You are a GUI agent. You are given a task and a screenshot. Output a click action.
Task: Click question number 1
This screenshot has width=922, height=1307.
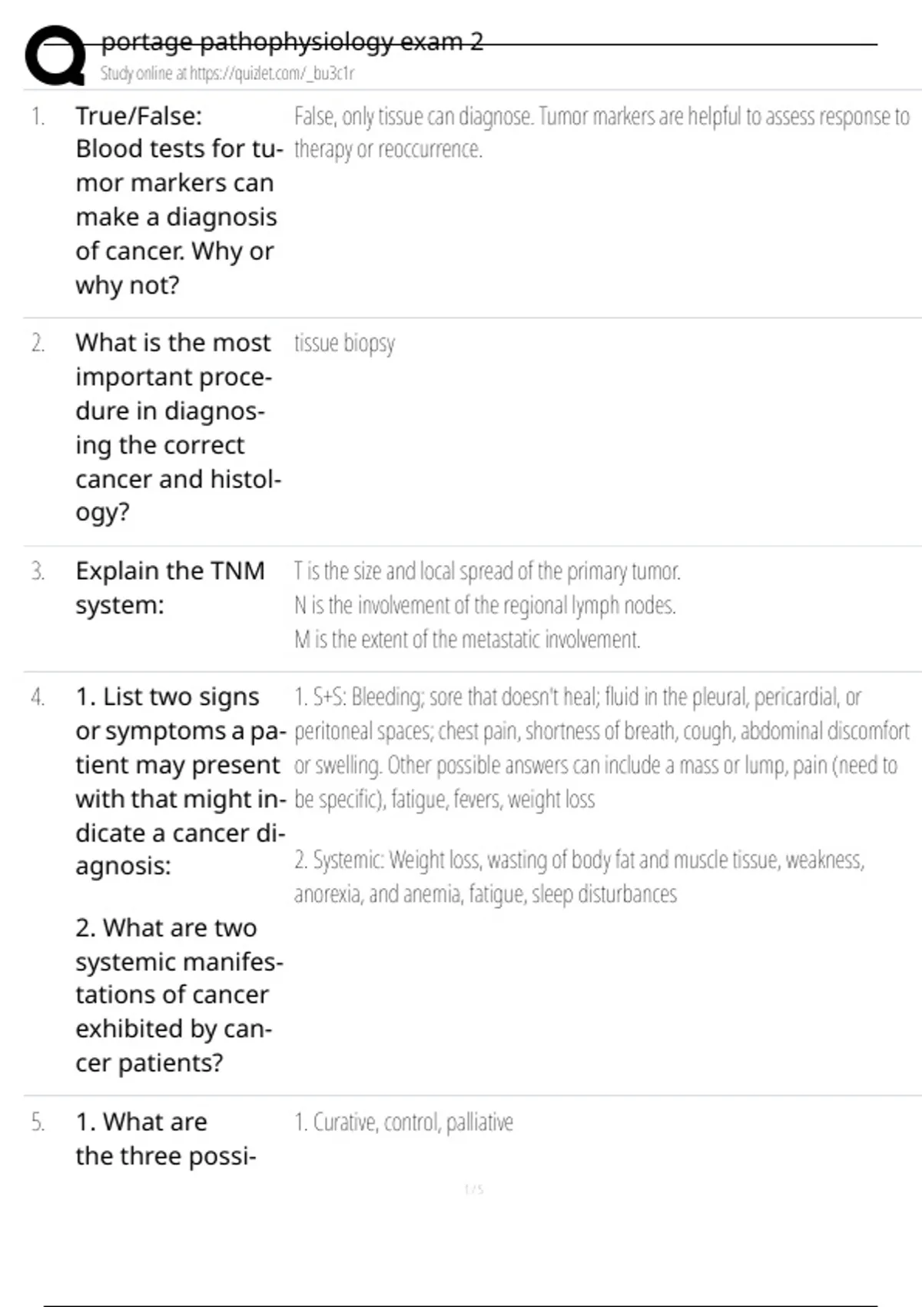tap(38, 117)
